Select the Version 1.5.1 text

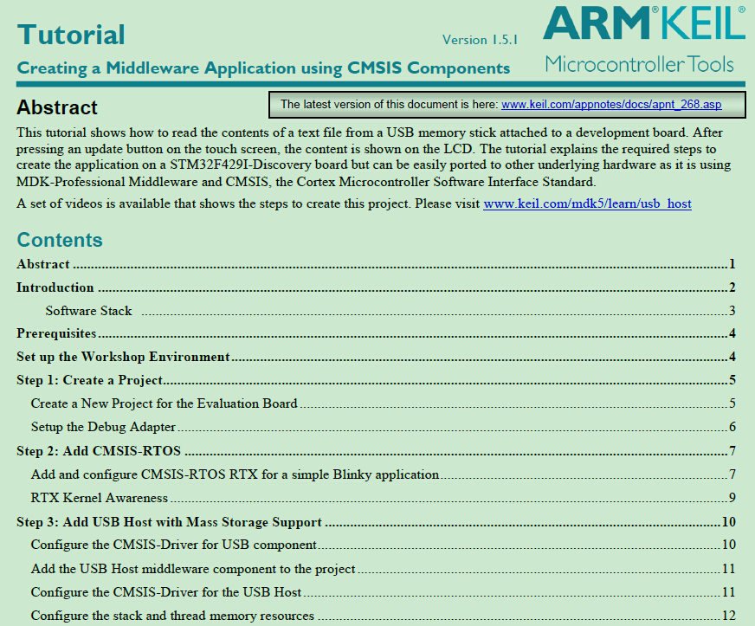(x=480, y=40)
